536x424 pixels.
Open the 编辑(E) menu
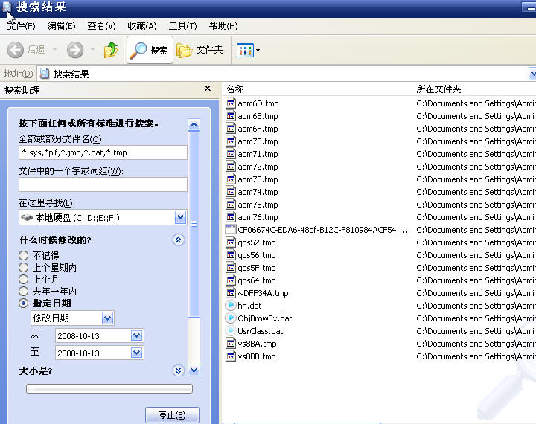61,26
